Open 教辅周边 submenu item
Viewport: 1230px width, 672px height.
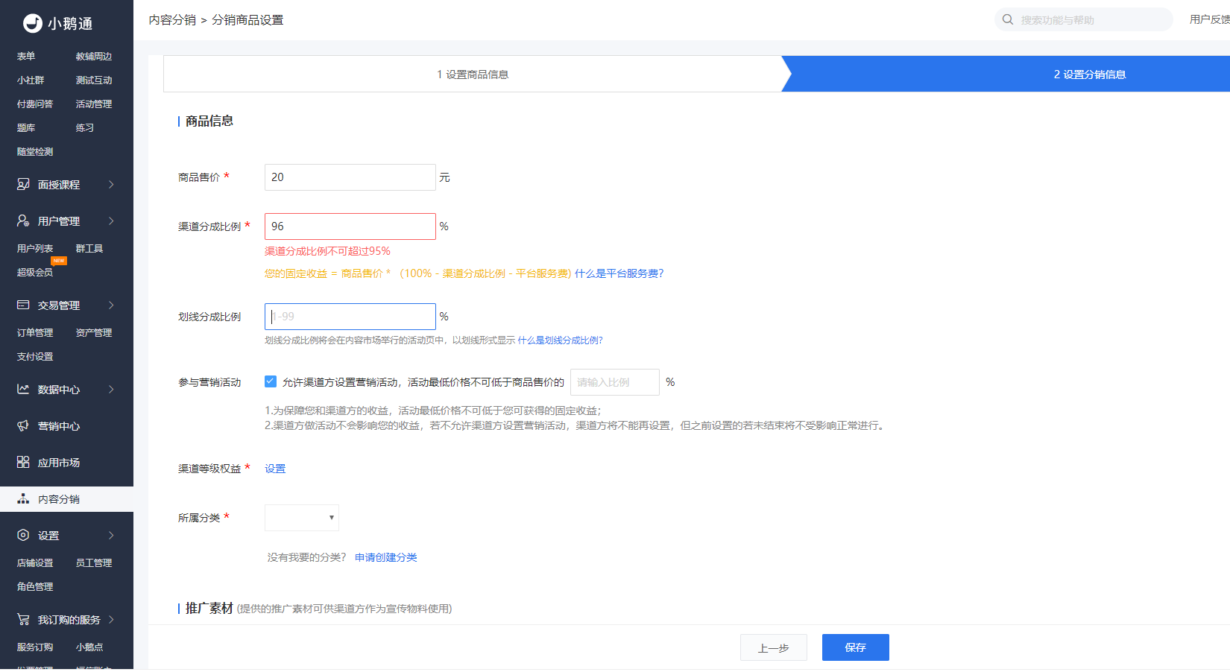[x=94, y=57]
